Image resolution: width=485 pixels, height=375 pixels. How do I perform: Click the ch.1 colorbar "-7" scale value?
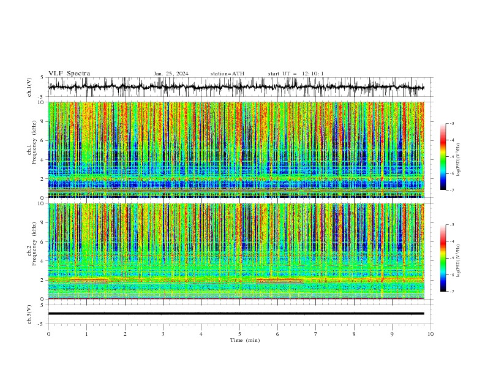point(451,190)
